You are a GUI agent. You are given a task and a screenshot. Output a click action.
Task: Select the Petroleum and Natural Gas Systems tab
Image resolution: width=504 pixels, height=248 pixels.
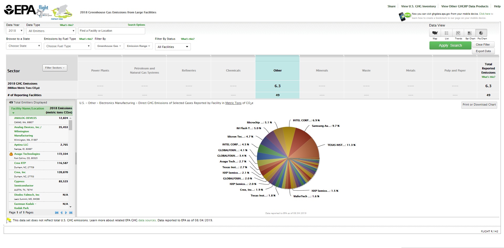[x=144, y=70]
